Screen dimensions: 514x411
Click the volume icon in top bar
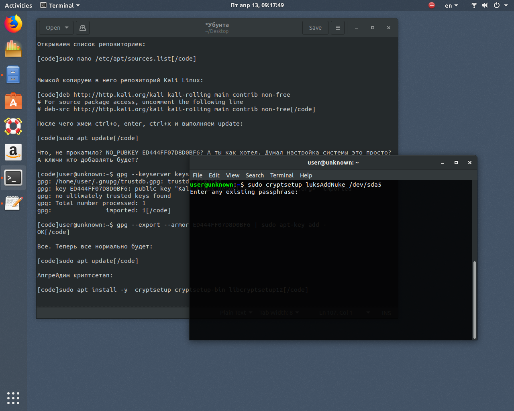click(484, 5)
